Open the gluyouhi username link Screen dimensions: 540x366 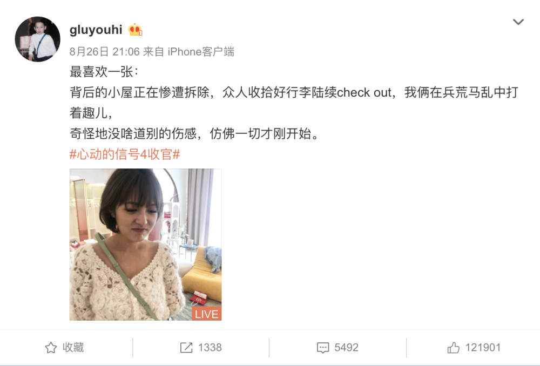click(x=96, y=30)
